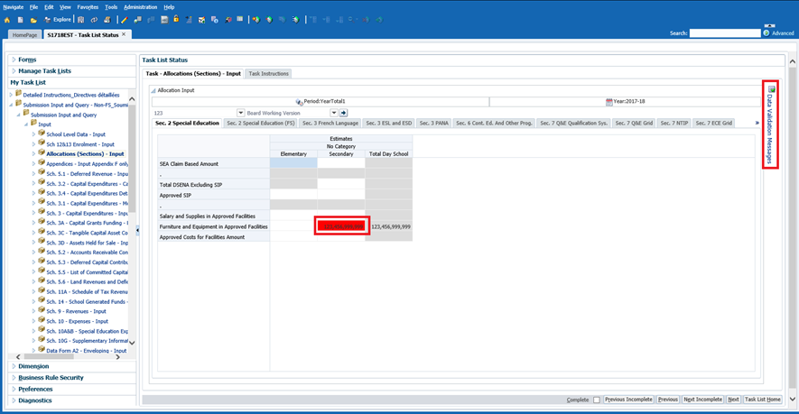Open the Board Working Version dropdown

pyautogui.click(x=333, y=113)
